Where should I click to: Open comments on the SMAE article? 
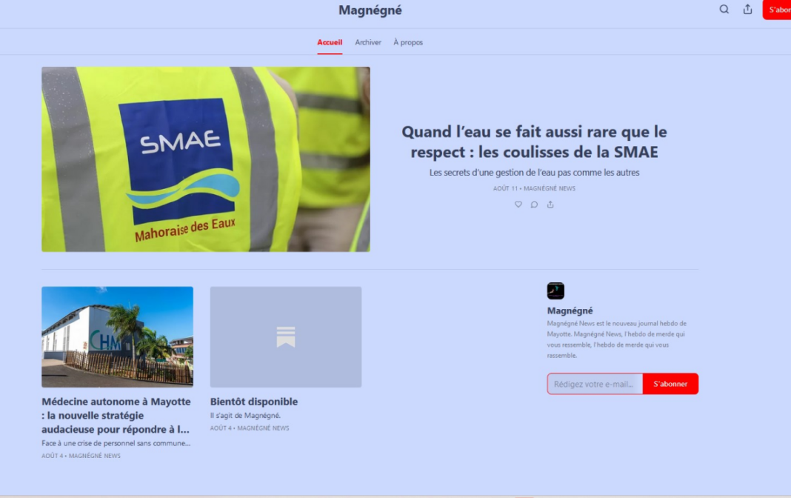[534, 205]
